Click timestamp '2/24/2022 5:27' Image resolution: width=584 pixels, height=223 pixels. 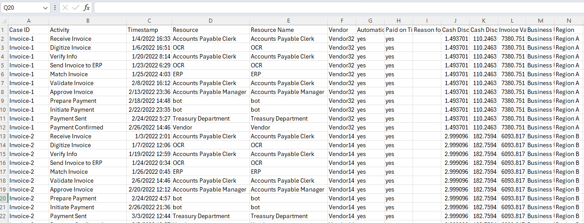point(149,118)
